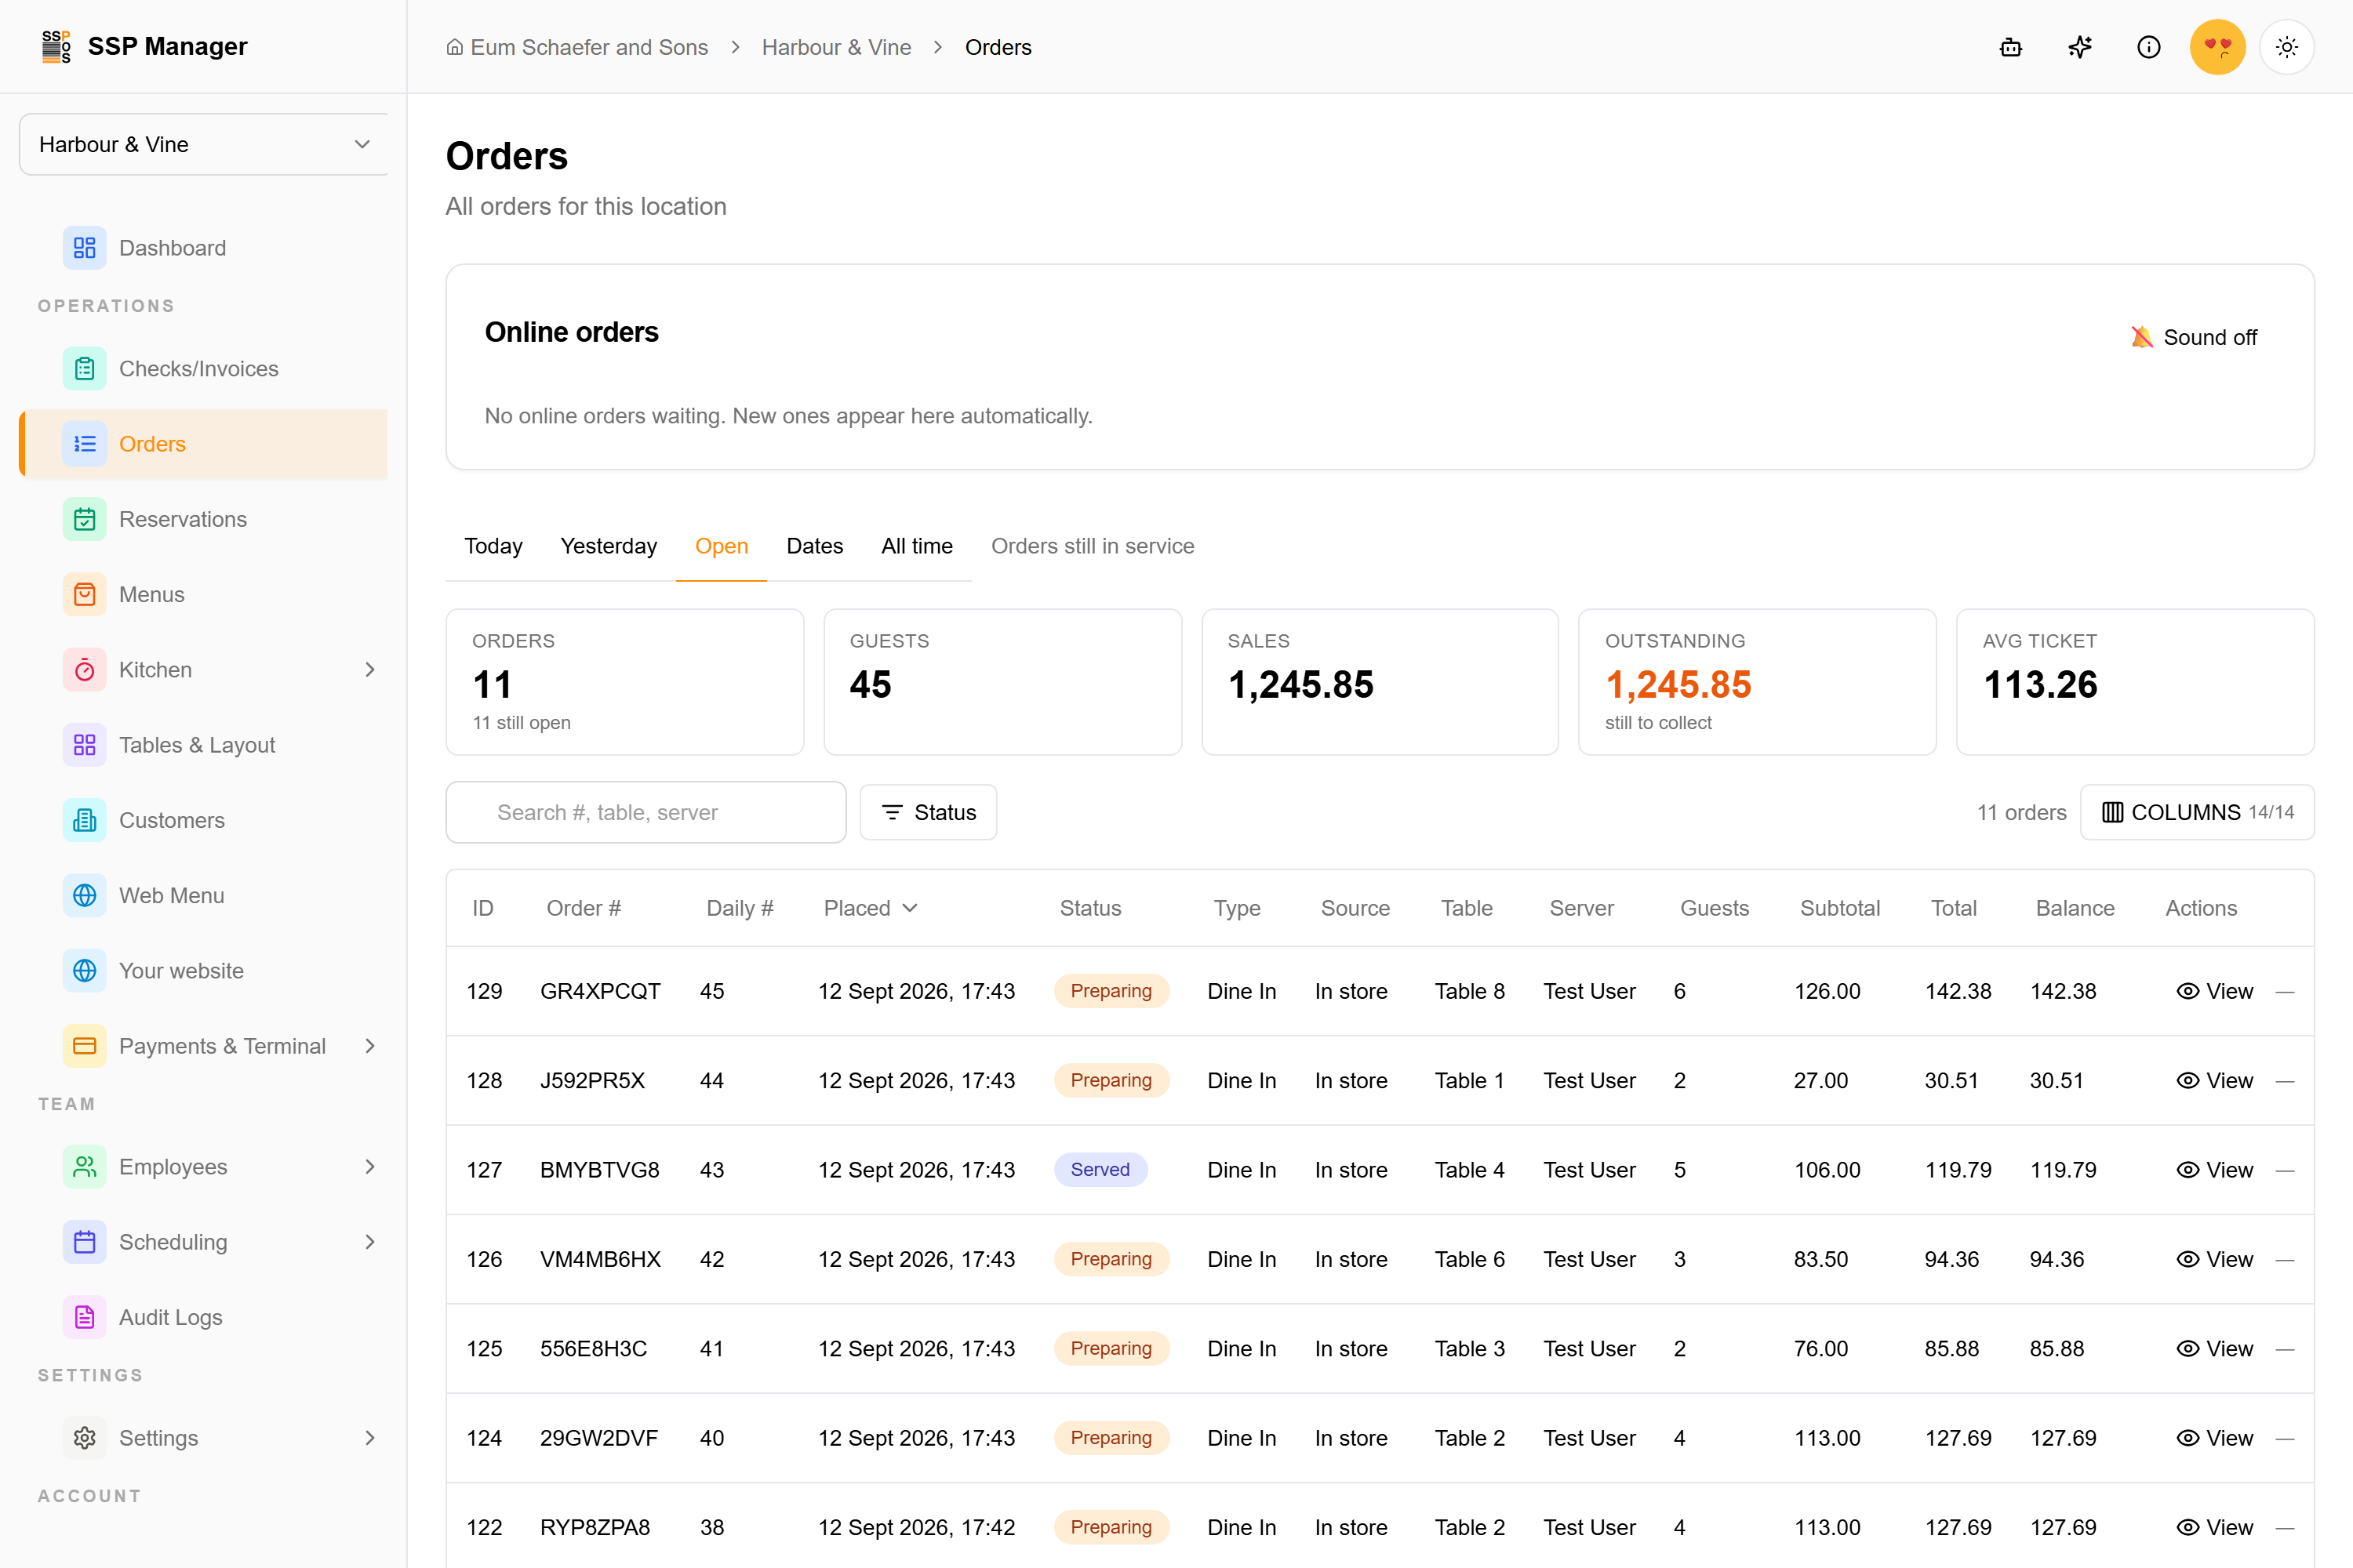The width and height of the screenshot is (2353, 1568).
Task: Switch to the Yesterday tab
Action: pyautogui.click(x=609, y=546)
